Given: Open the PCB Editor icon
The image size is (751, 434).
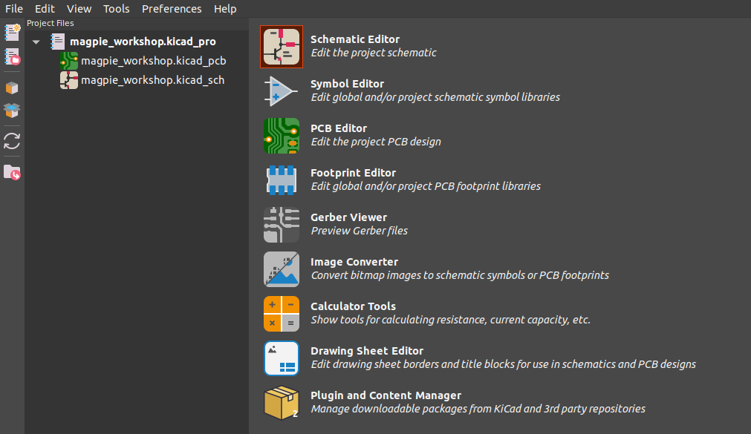Looking at the screenshot, I should pos(282,136).
